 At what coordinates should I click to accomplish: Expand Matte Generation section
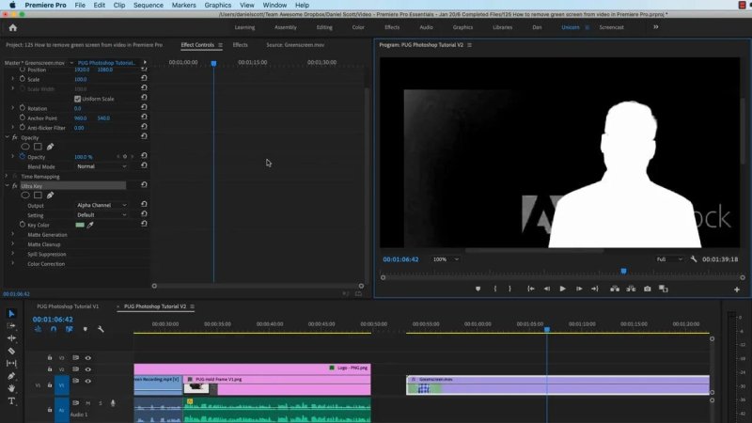(12, 234)
